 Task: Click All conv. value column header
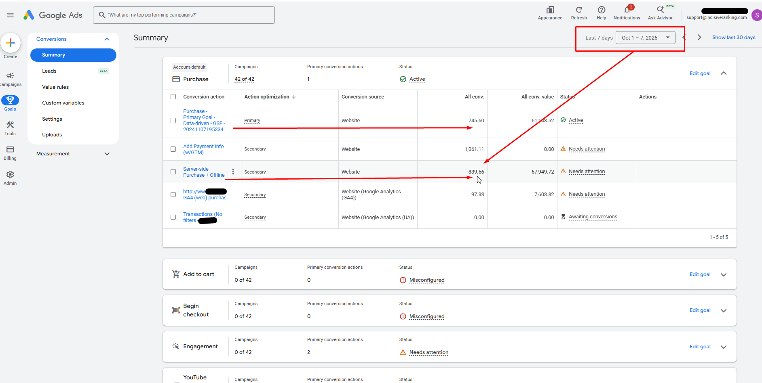[537, 97]
